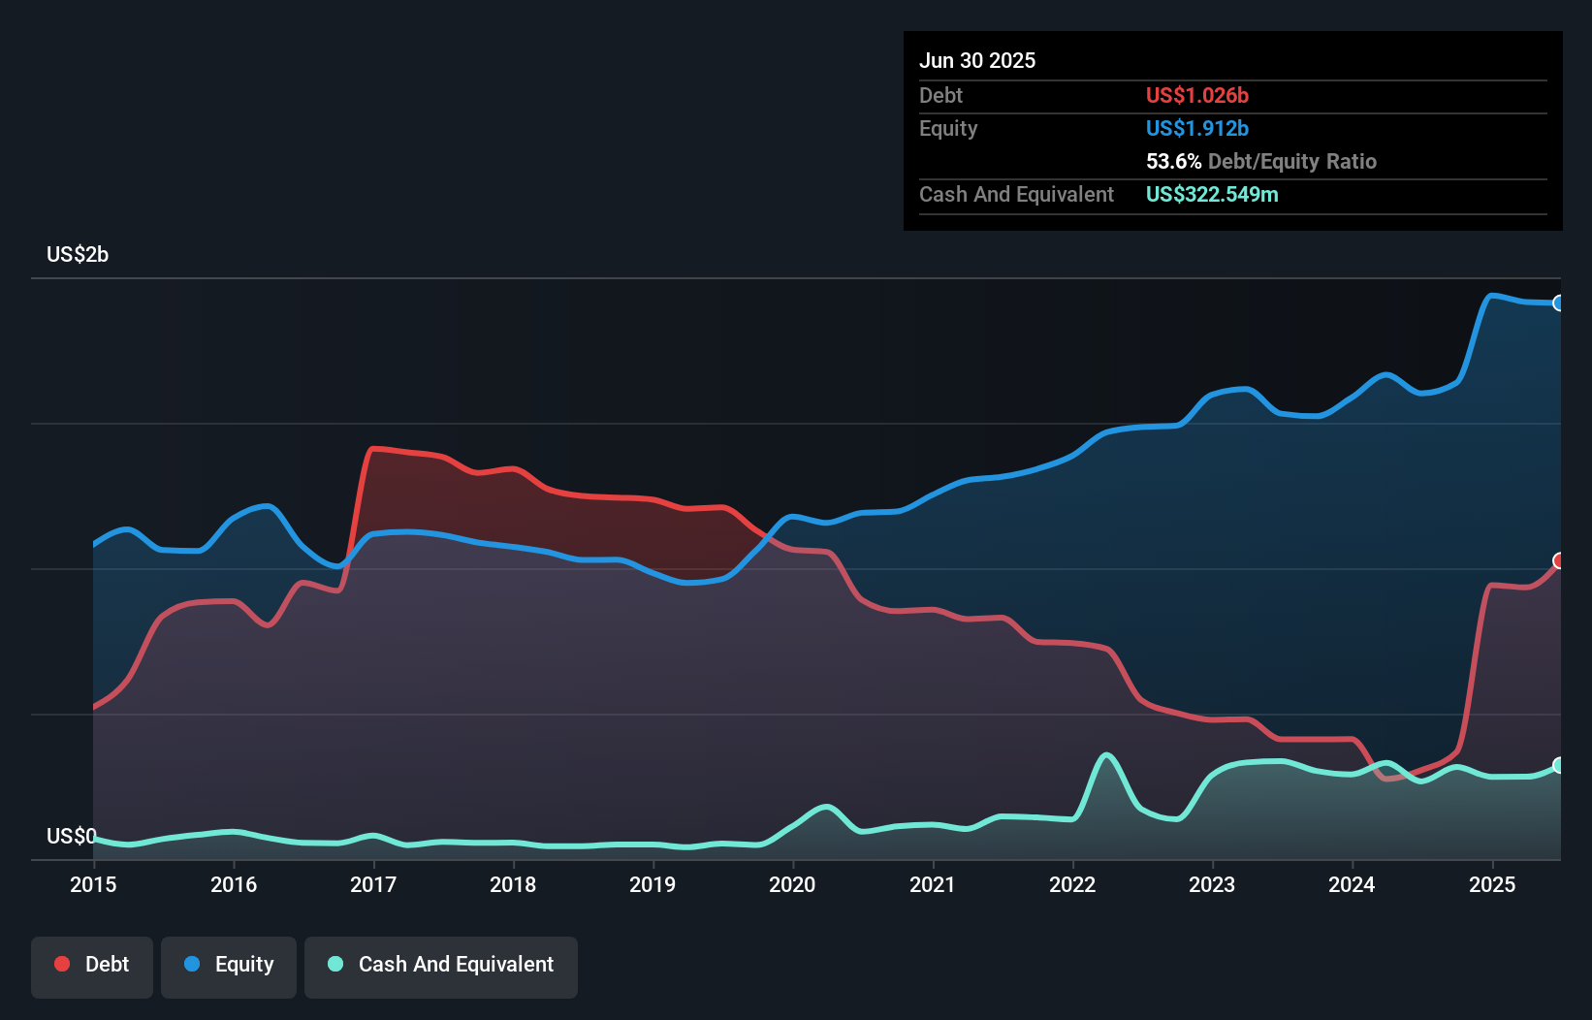Screen dimensions: 1592x1020
Task: Open the Debt/Equity Ratio detail row
Action: tap(1260, 161)
